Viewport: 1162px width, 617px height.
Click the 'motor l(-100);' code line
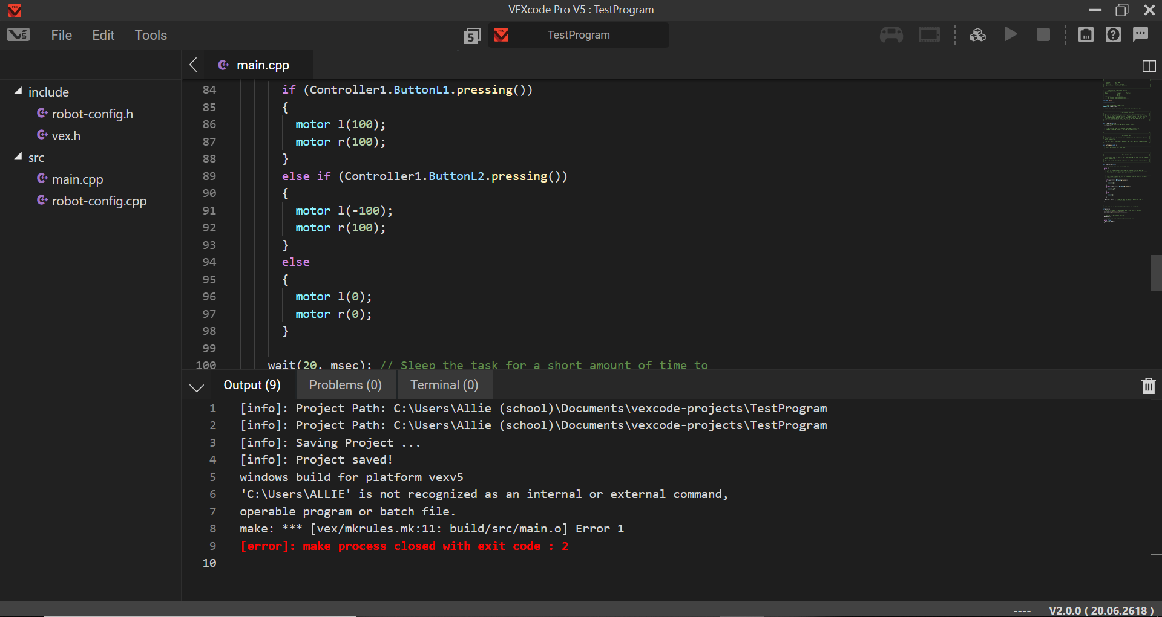(x=344, y=210)
